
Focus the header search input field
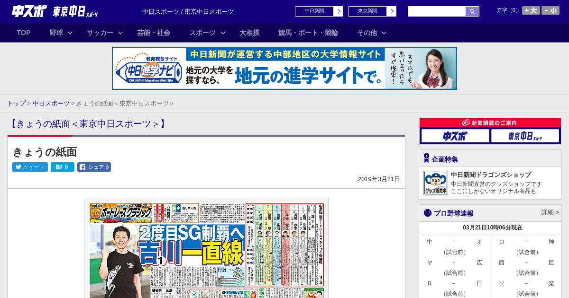[x=437, y=11]
